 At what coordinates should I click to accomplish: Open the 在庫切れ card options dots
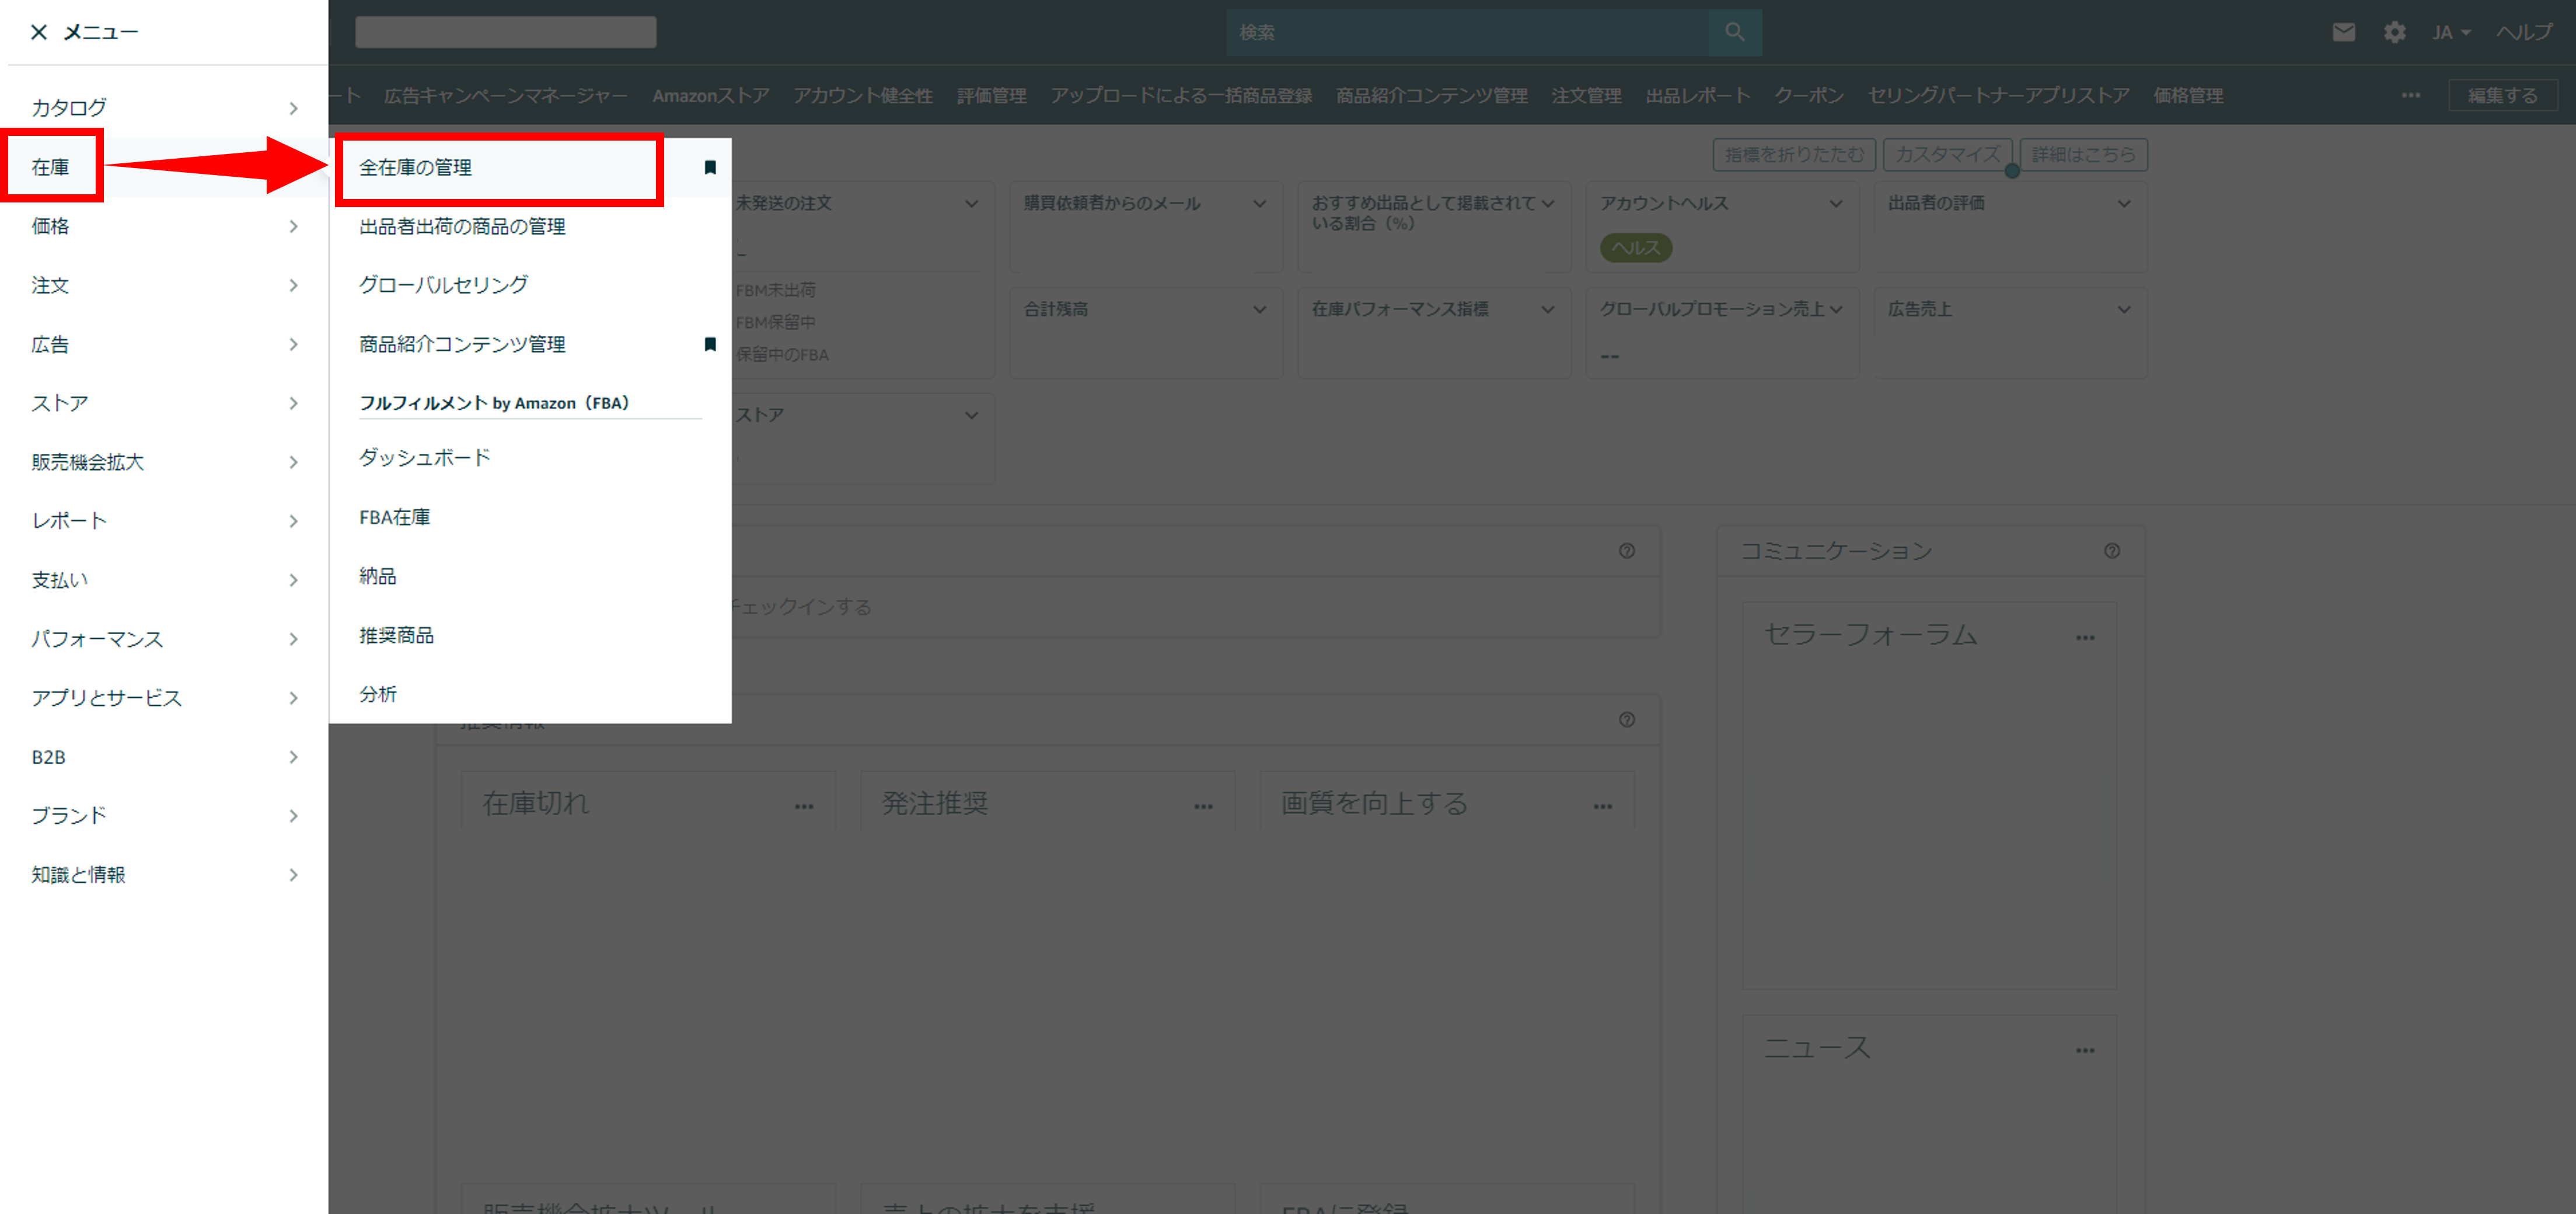tap(804, 806)
